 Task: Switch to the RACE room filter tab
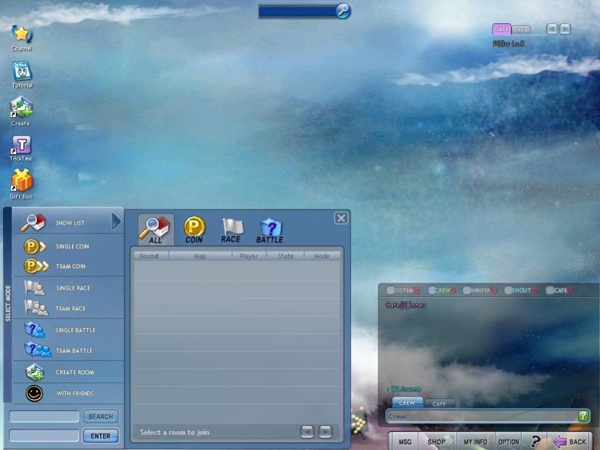(231, 231)
